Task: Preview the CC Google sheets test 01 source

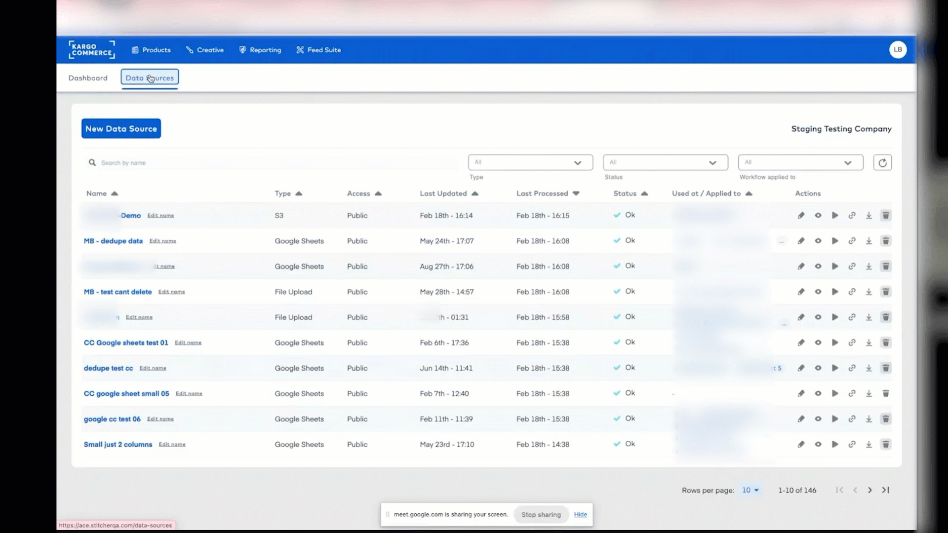Action: [x=818, y=343]
